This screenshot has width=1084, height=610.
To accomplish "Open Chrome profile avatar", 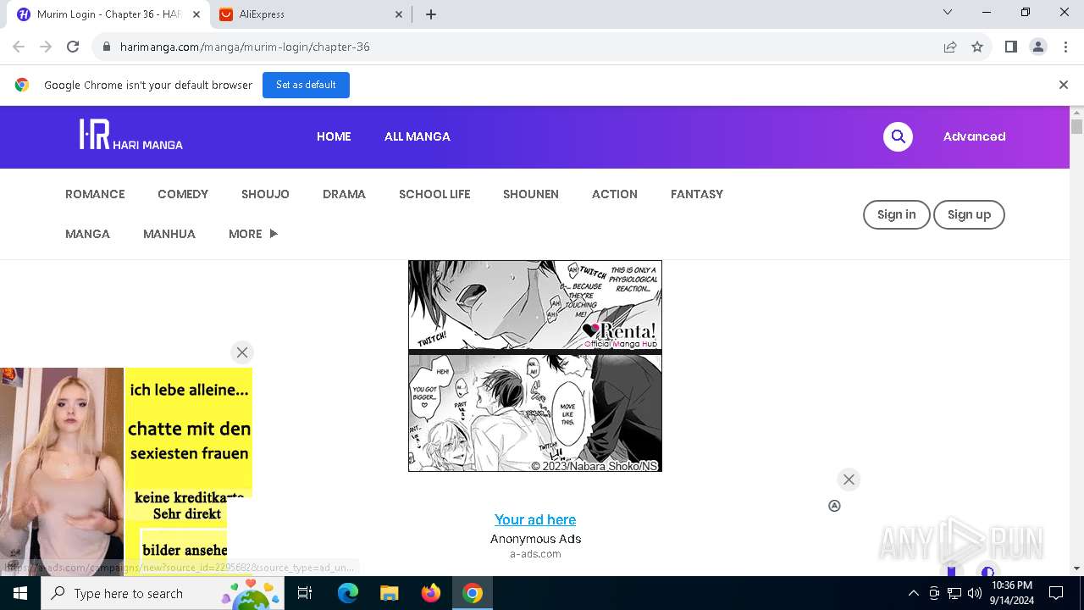I will pos(1037,47).
